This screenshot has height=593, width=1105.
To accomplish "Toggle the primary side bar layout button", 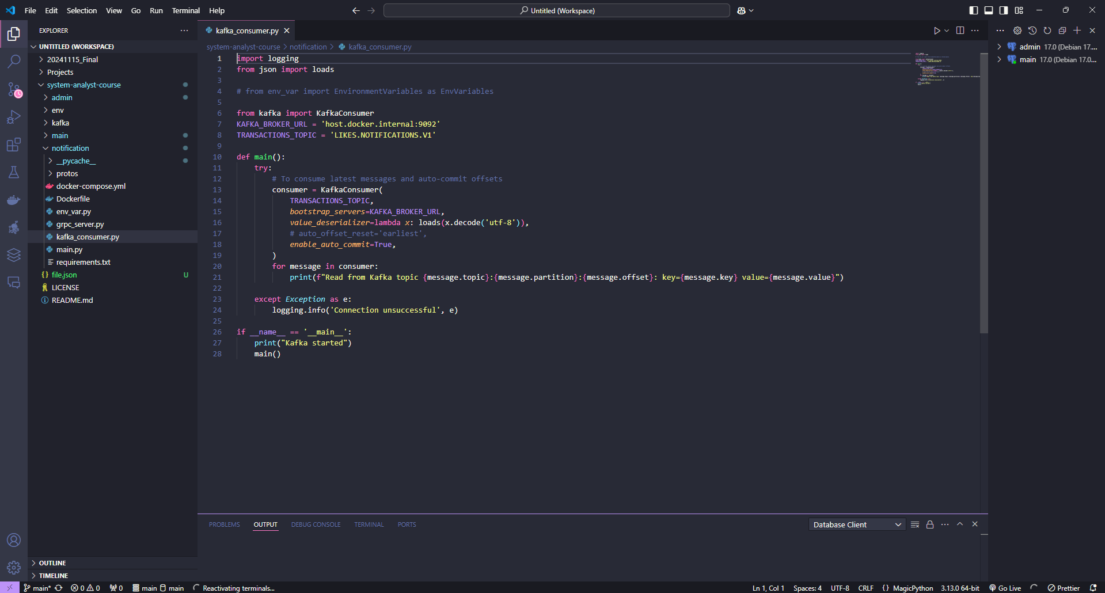I will click(x=974, y=10).
